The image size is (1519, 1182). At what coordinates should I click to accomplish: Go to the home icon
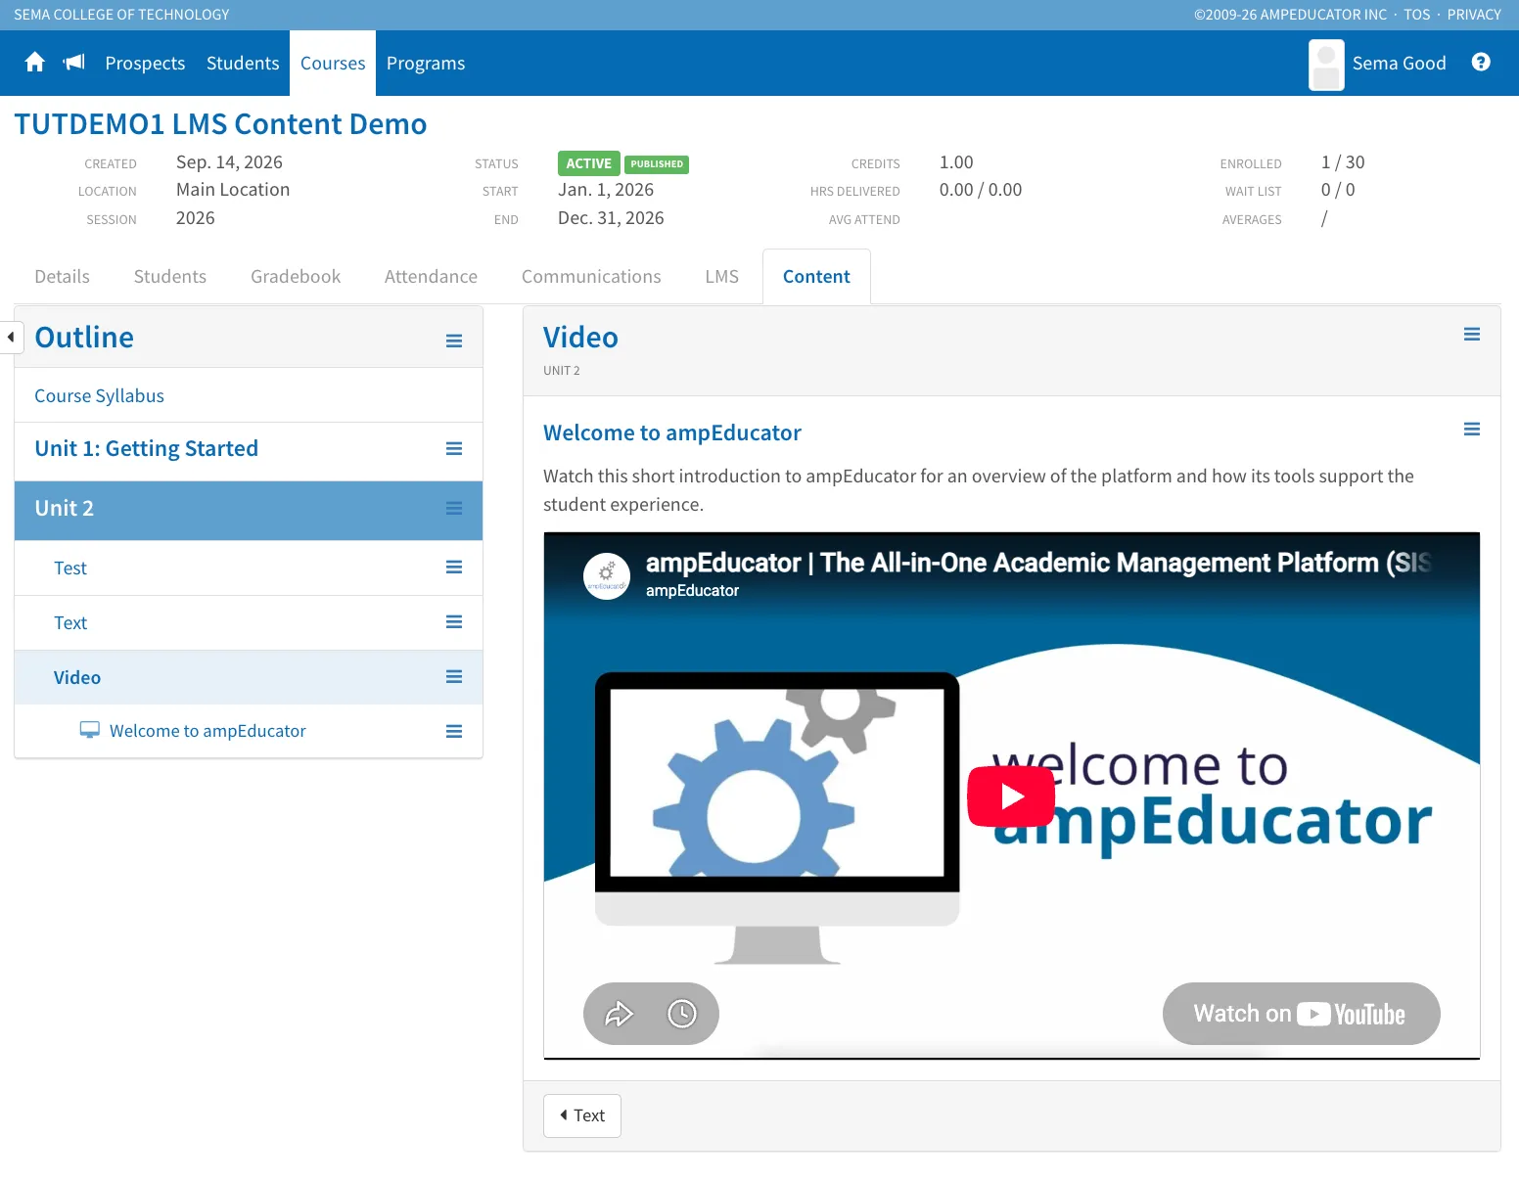click(x=35, y=63)
